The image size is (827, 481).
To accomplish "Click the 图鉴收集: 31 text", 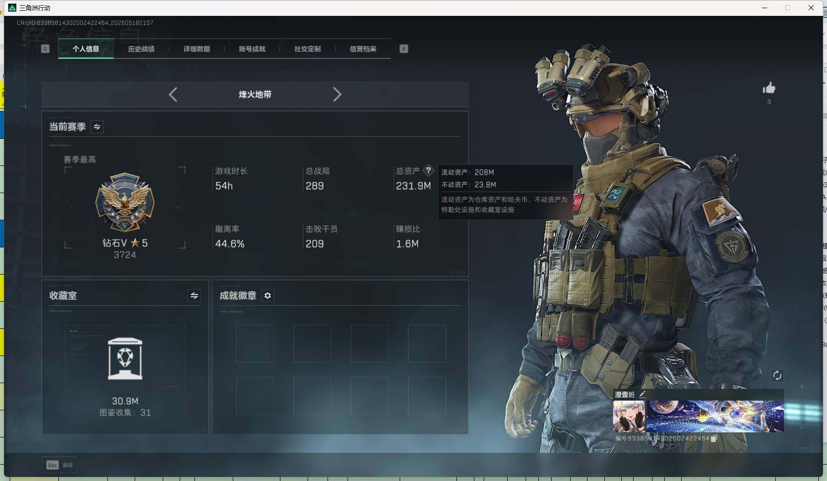I will click(x=125, y=412).
